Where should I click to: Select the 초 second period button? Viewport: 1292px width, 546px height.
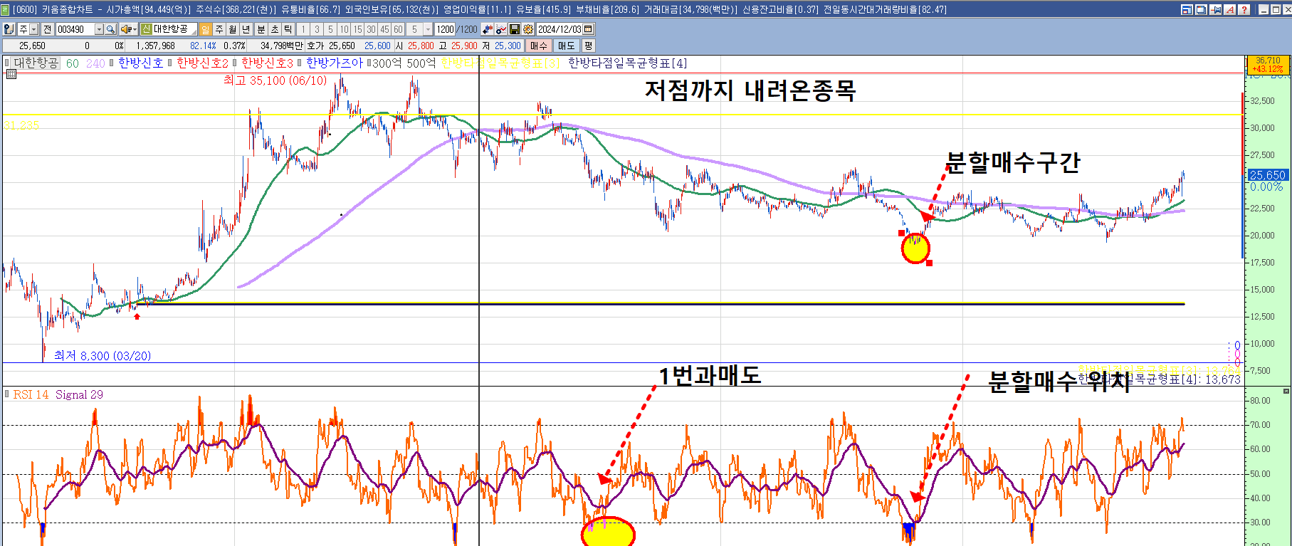pyautogui.click(x=275, y=29)
